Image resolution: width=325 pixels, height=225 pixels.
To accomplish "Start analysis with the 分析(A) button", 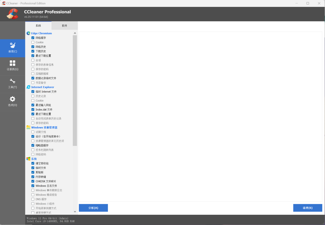I will tap(93, 208).
